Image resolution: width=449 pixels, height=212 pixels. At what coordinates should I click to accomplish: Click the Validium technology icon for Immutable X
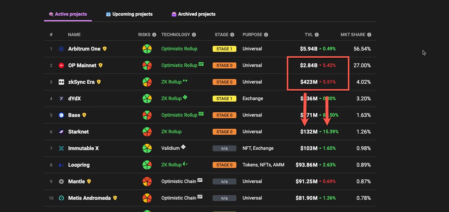[183, 147]
